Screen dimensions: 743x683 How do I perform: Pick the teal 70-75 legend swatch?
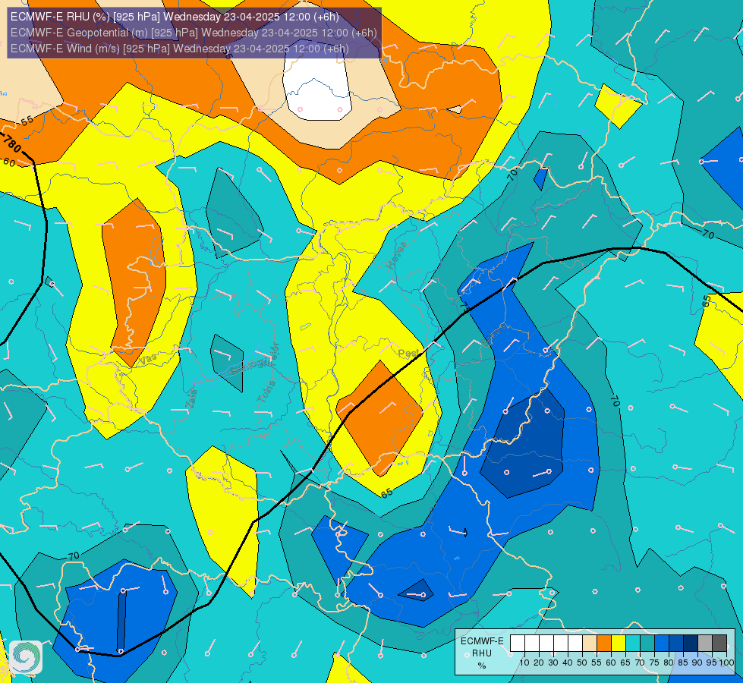click(647, 644)
